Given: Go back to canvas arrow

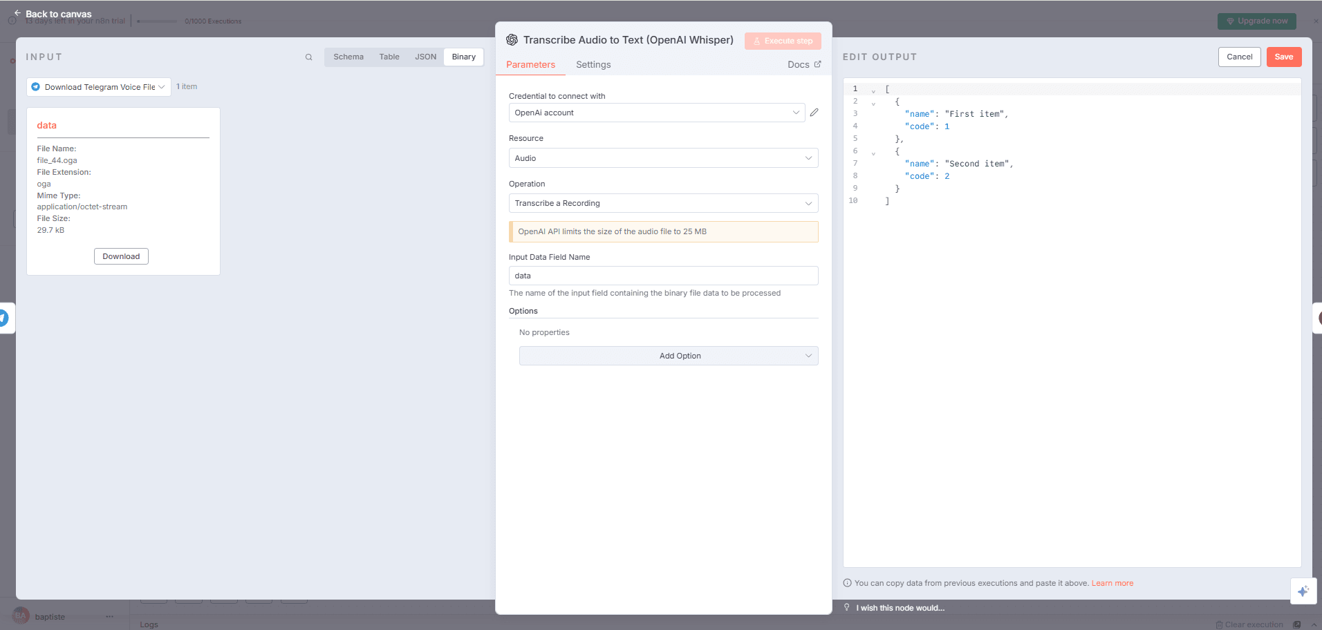Looking at the screenshot, I should point(17,13).
